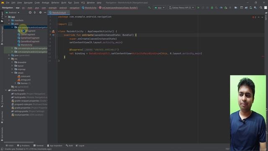The height and width of the screenshot is (151, 268).
Task: Collapse the values folder
Action: click(x=12, y=73)
